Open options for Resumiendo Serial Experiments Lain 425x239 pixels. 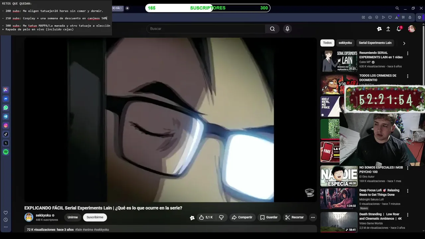[x=408, y=53]
